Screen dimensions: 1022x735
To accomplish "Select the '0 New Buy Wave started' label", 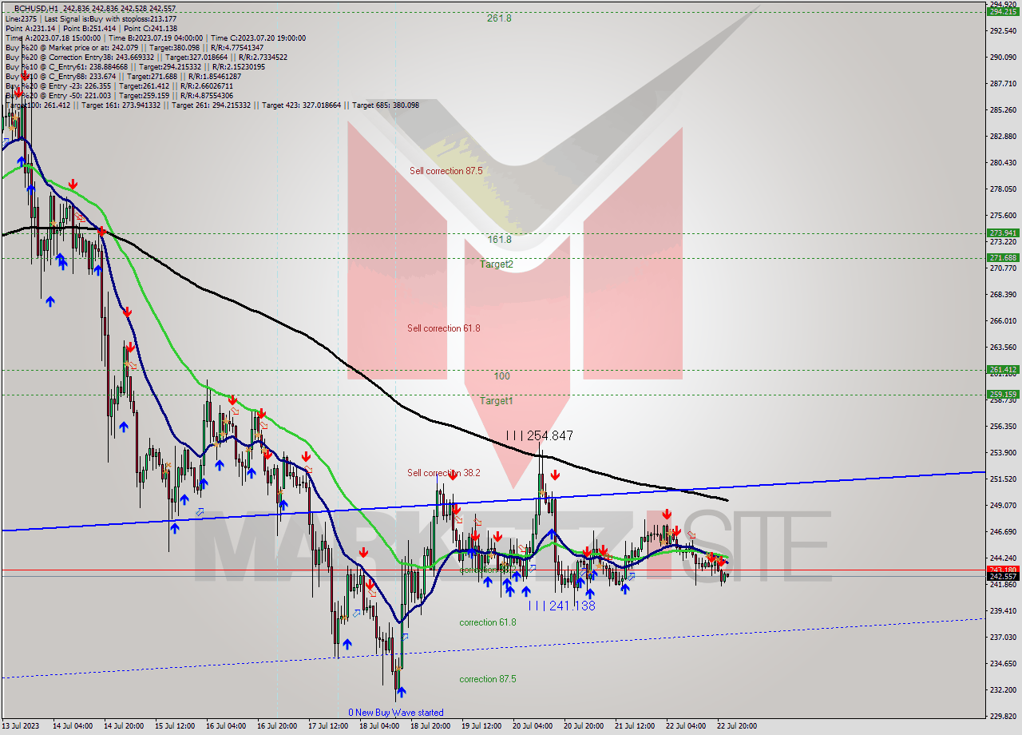I will pyautogui.click(x=395, y=712).
